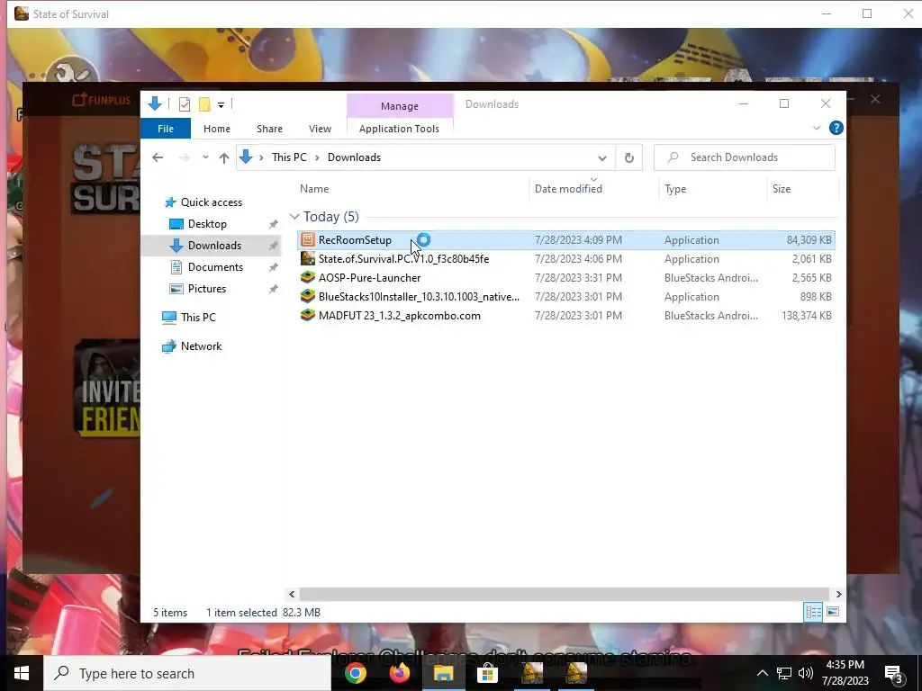The width and height of the screenshot is (922, 691).
Task: Click the 7/28/2023 4:06 PM date cell
Action: [x=578, y=258]
